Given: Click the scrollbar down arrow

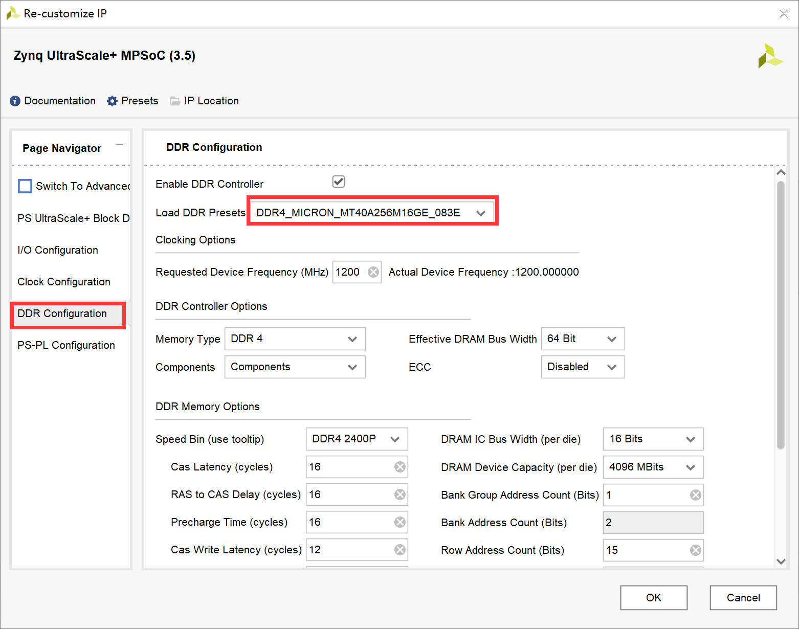Looking at the screenshot, I should 781,561.
